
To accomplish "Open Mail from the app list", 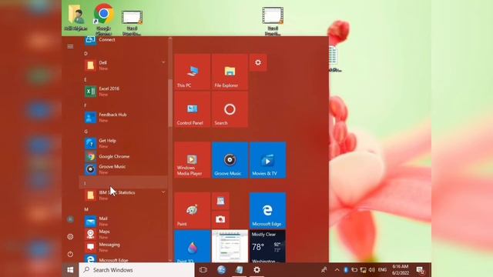I will click(123, 221).
